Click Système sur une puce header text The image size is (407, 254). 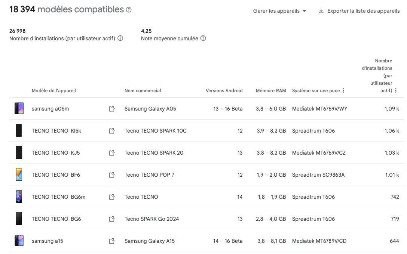[316, 91]
